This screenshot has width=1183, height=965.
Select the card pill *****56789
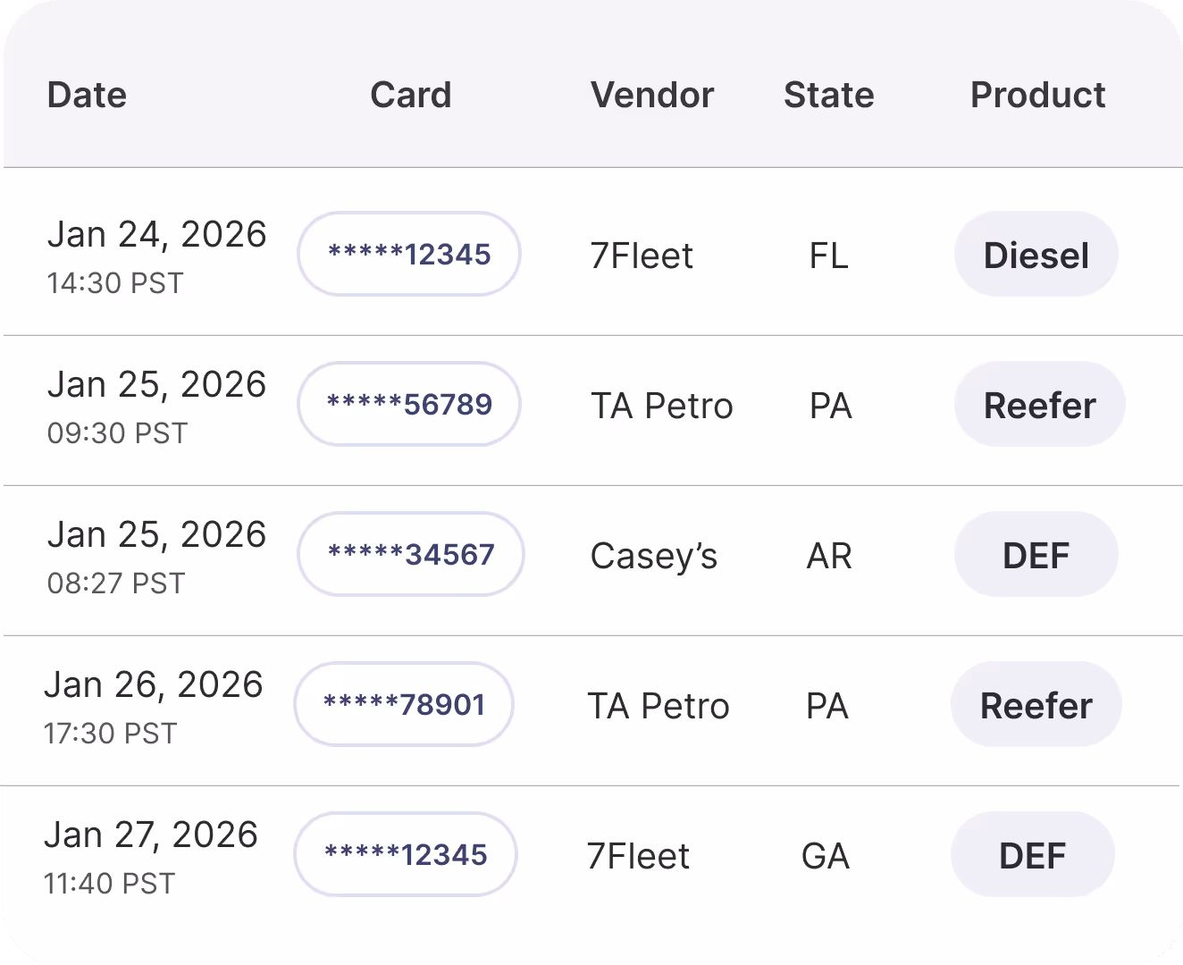pos(408,404)
